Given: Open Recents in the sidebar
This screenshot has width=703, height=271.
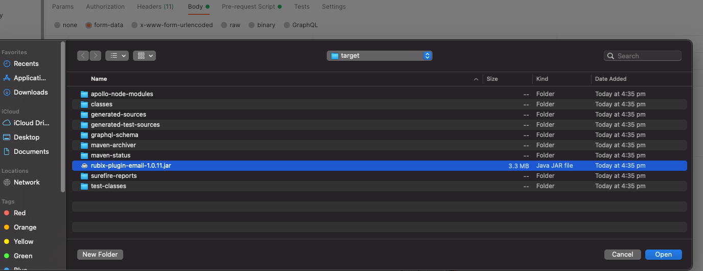Looking at the screenshot, I should 26,64.
